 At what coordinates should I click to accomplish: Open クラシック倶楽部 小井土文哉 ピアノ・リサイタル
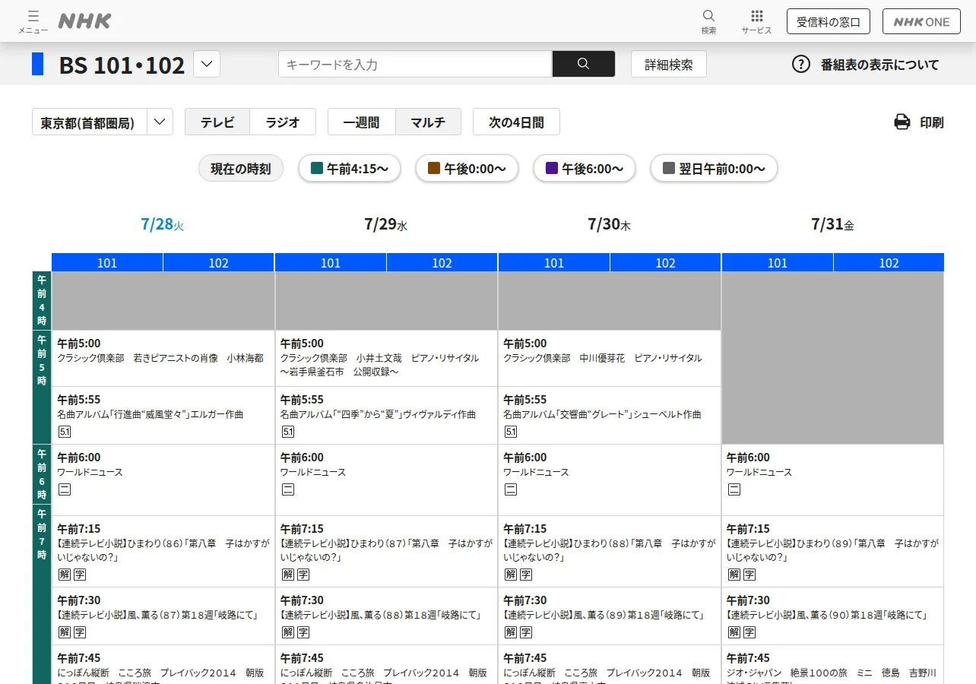pos(379,365)
